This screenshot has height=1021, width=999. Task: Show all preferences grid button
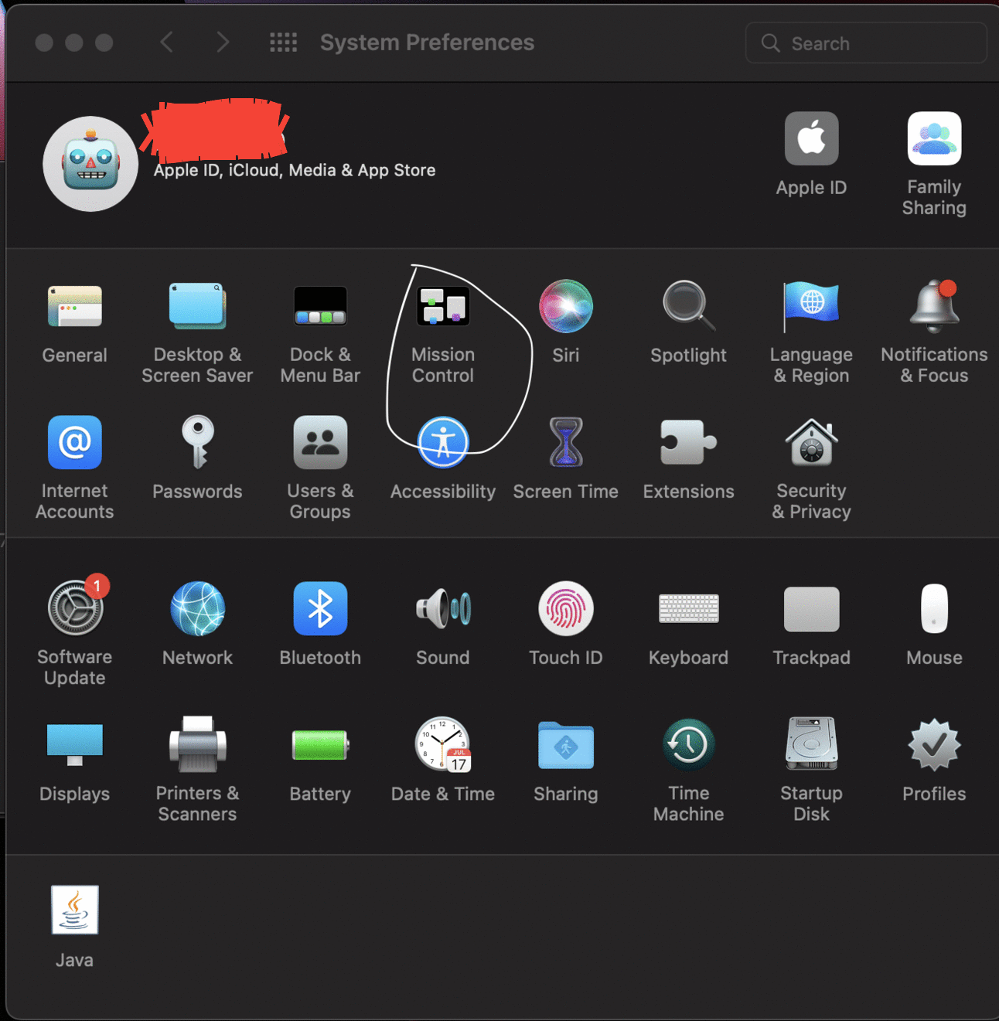(x=283, y=42)
